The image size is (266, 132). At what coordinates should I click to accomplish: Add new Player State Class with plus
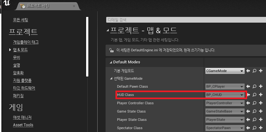pyautogui.click(x=261, y=120)
